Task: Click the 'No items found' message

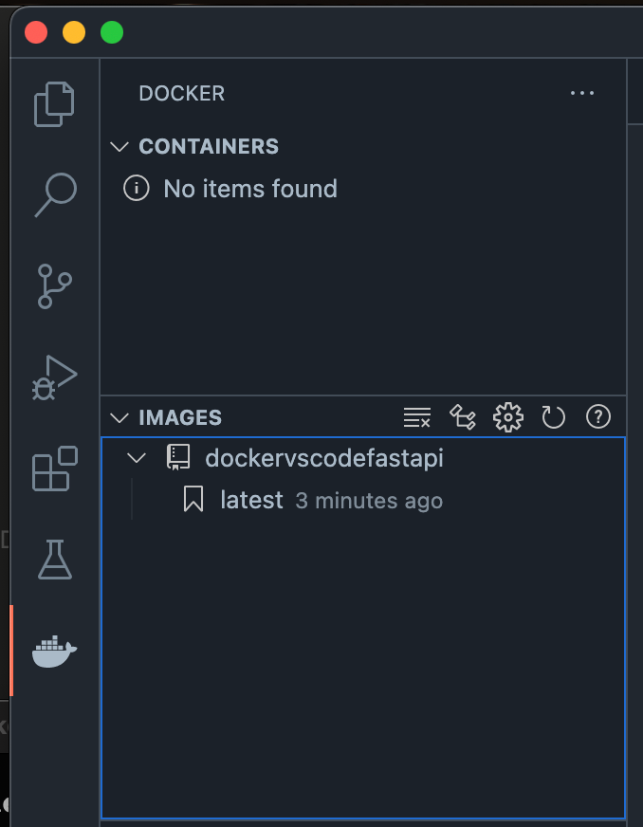Action: click(249, 189)
